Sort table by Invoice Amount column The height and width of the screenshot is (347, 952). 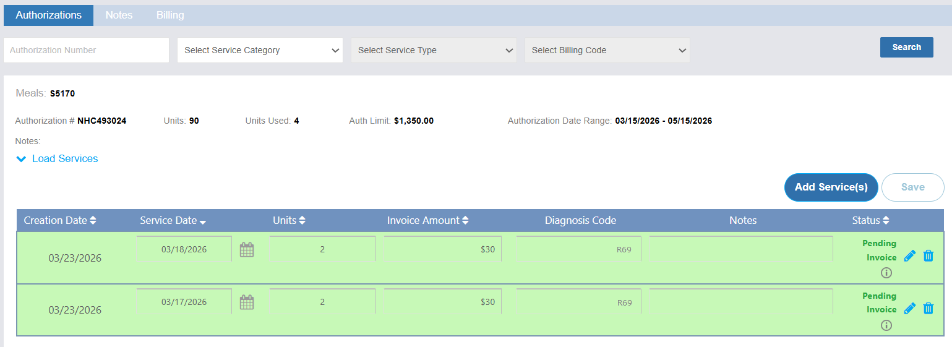coord(427,220)
